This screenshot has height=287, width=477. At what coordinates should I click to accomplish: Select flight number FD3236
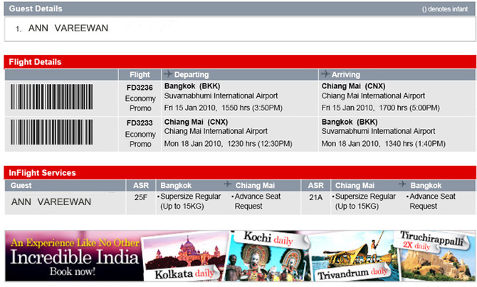click(x=140, y=87)
